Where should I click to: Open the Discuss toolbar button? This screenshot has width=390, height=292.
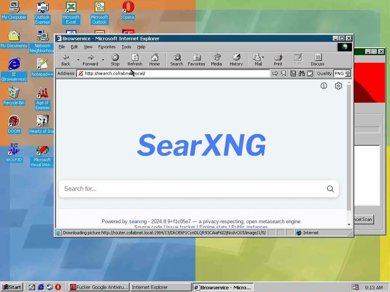pos(317,60)
